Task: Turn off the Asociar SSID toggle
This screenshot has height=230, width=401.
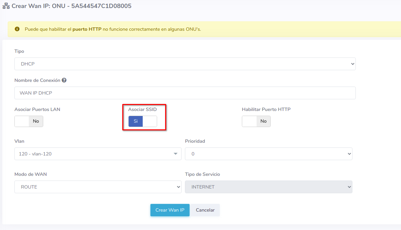Action: click(142, 121)
